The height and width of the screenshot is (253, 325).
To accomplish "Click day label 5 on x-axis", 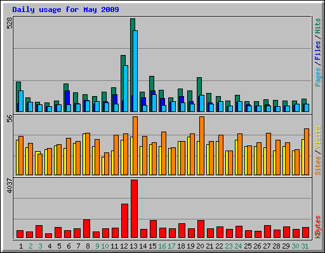I will coord(59,246).
